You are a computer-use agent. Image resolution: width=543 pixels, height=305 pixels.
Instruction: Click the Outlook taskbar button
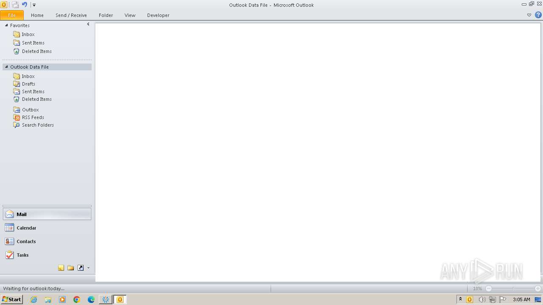[120, 299]
